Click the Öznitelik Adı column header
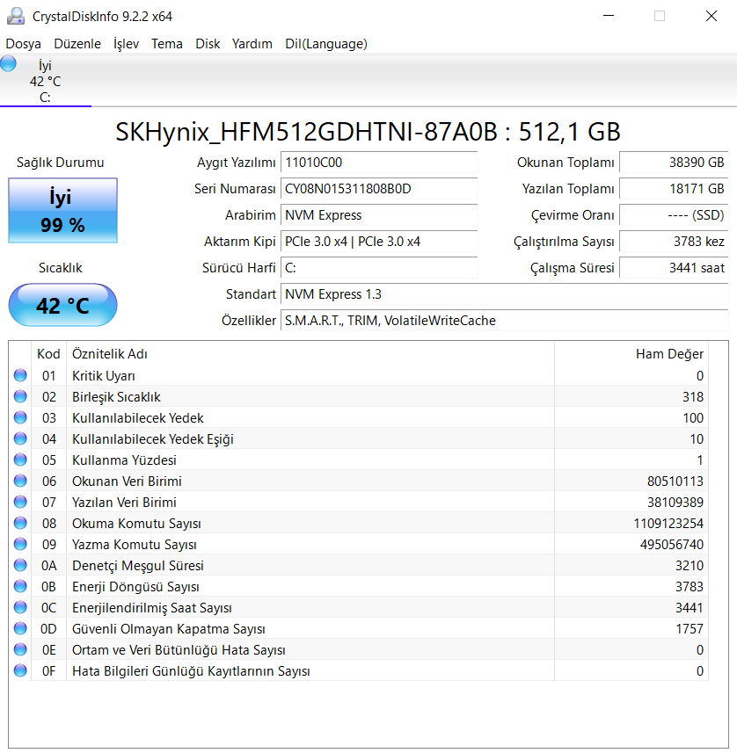Image resolution: width=737 pixels, height=753 pixels. [x=310, y=354]
